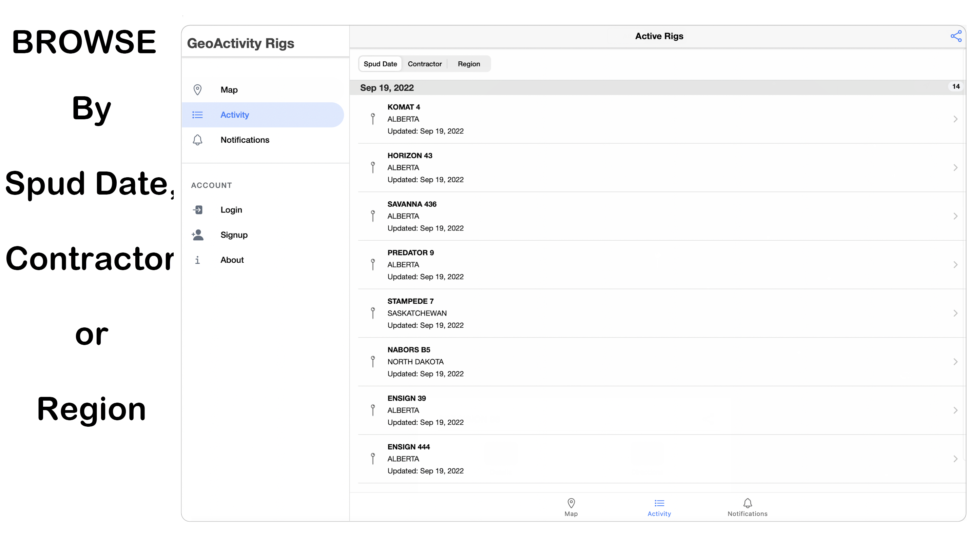Image resolution: width=970 pixels, height=545 pixels.
Task: Expand KOMAT 4 details via chevron
Action: pyautogui.click(x=955, y=119)
